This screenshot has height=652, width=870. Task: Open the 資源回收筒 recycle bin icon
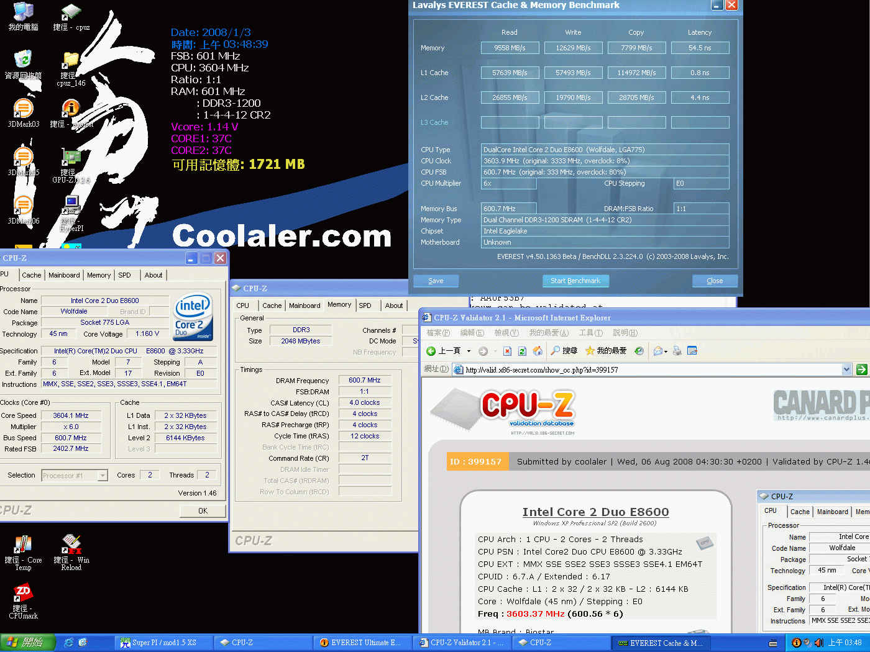coord(23,65)
